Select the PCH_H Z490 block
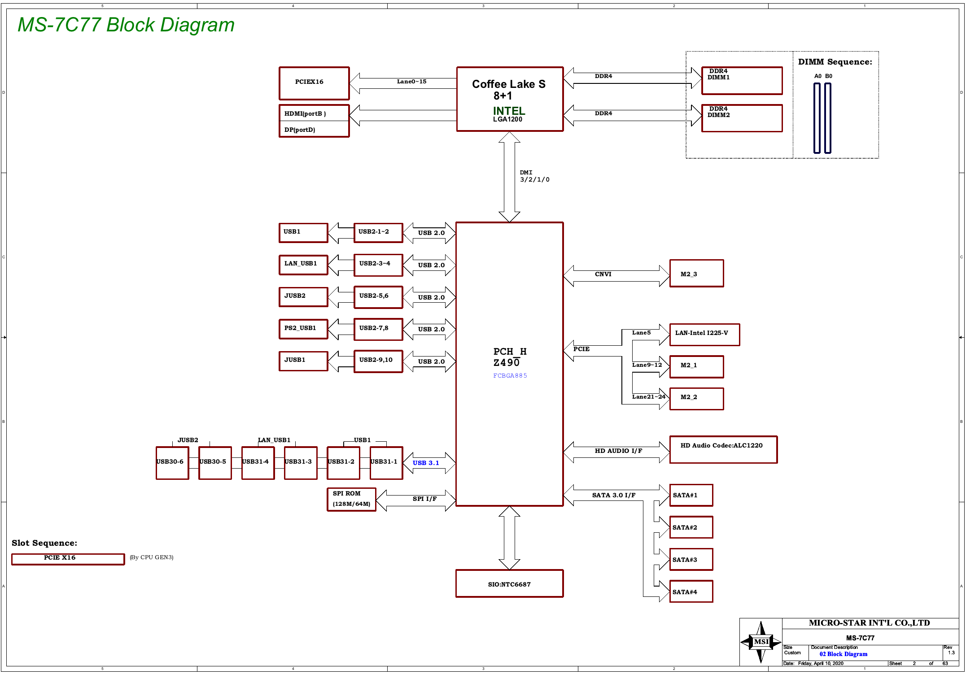The height and width of the screenshot is (674, 966). (x=510, y=364)
